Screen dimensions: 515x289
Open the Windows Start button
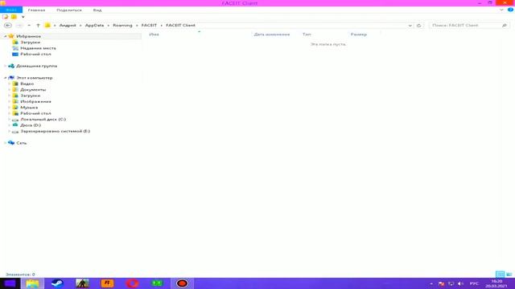[10, 283]
